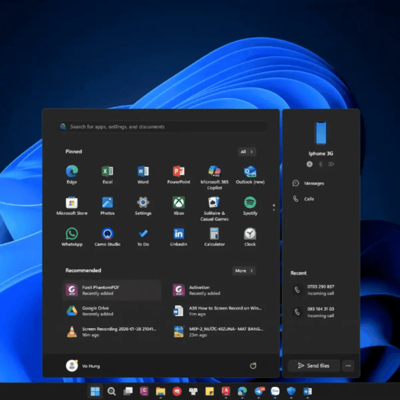
Task: Open Calls in phone panel
Action: 303,199
